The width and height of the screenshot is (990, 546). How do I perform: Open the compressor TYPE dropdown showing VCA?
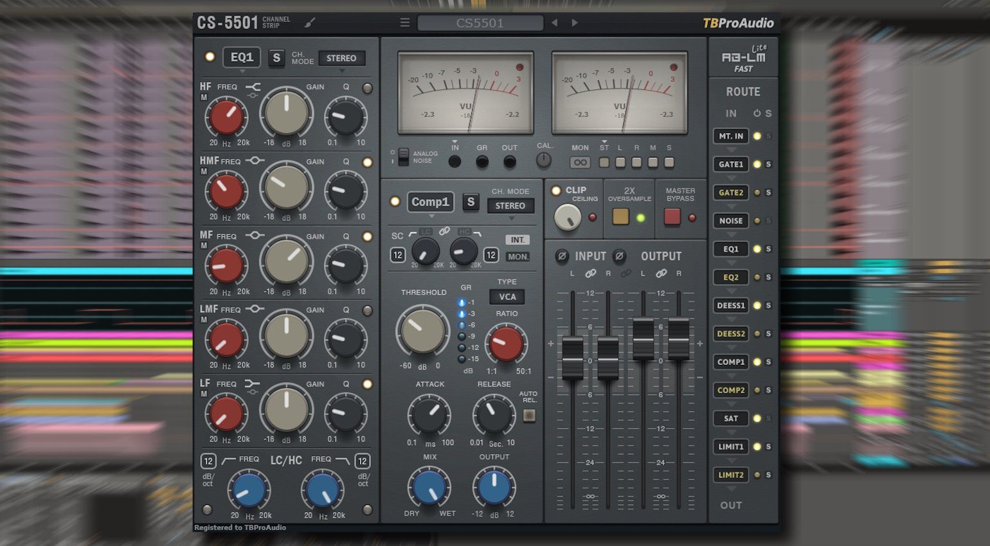click(x=507, y=297)
